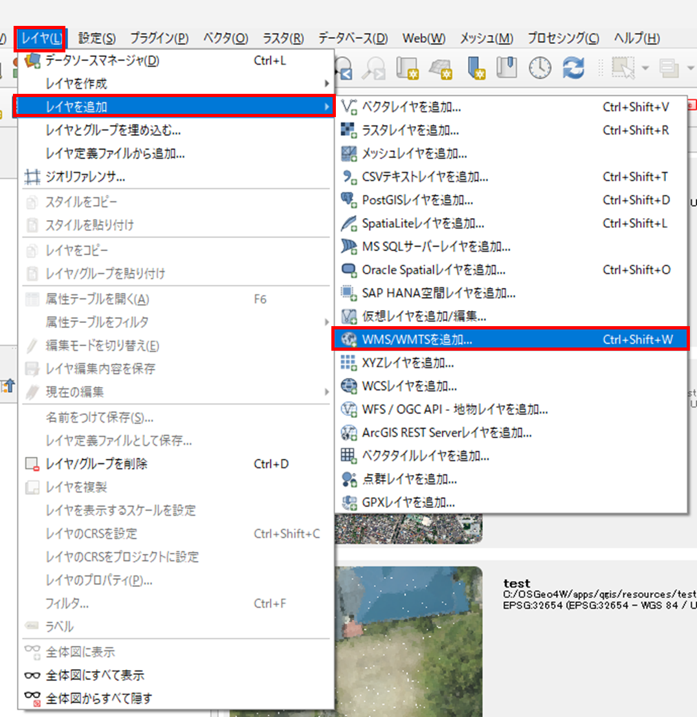Open the ラスタ menu
The width and height of the screenshot is (697, 717).
[283, 38]
